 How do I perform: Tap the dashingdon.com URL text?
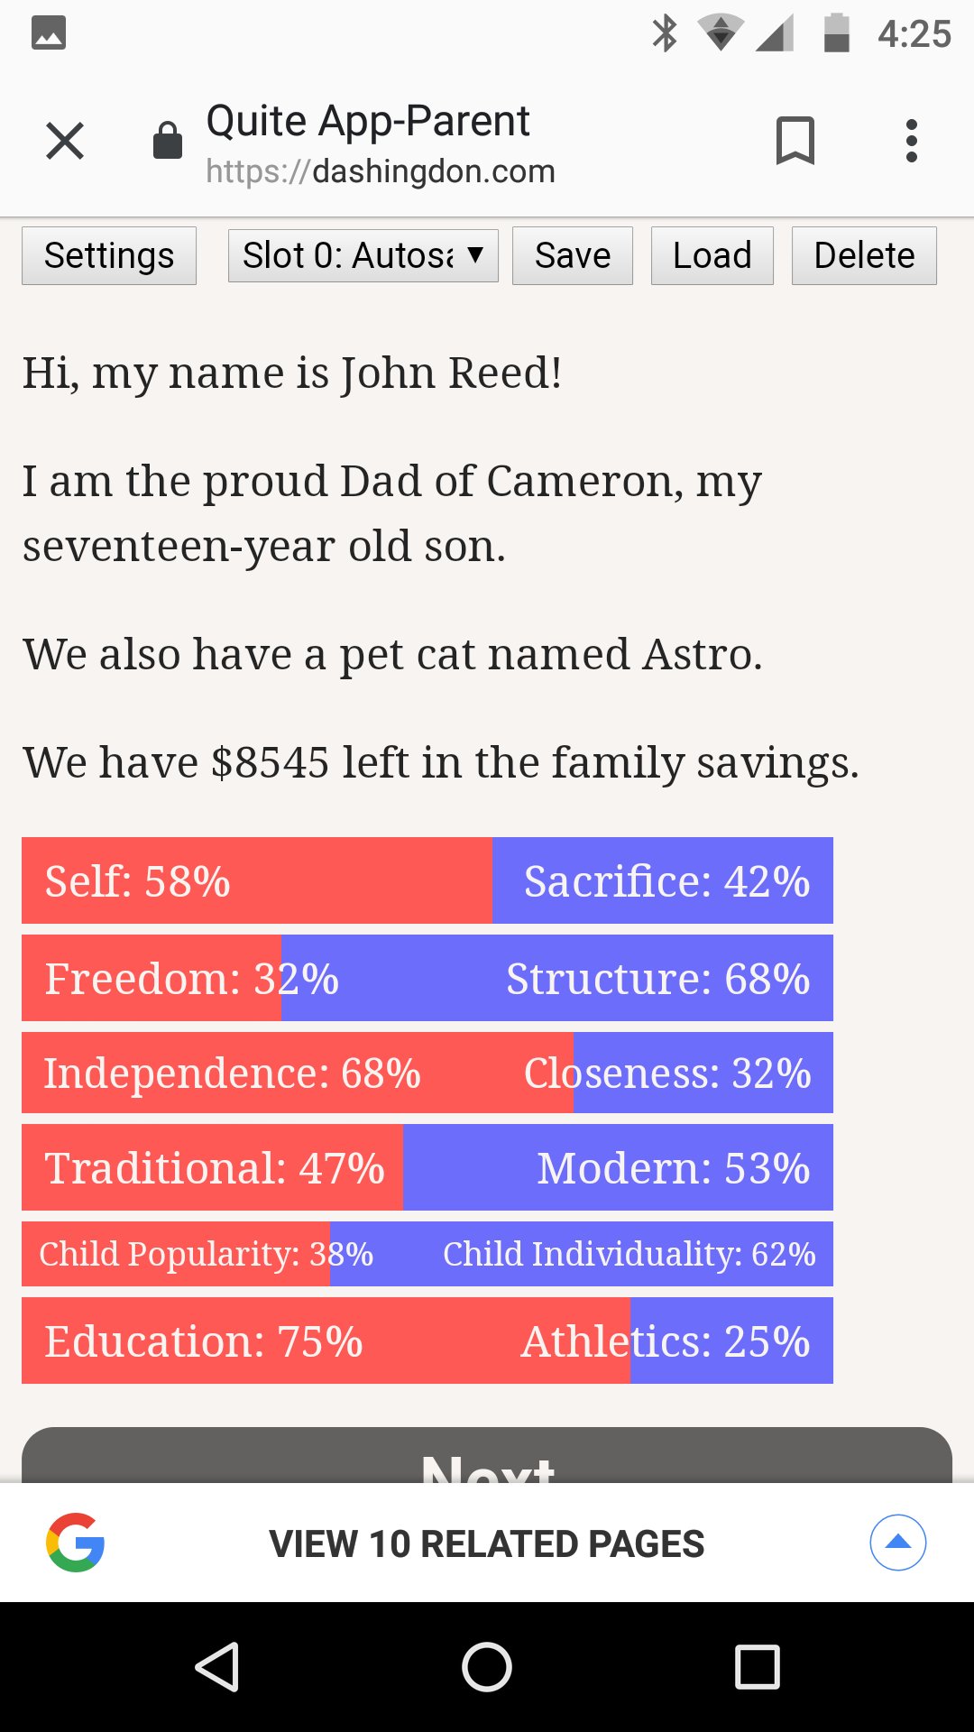tap(381, 171)
